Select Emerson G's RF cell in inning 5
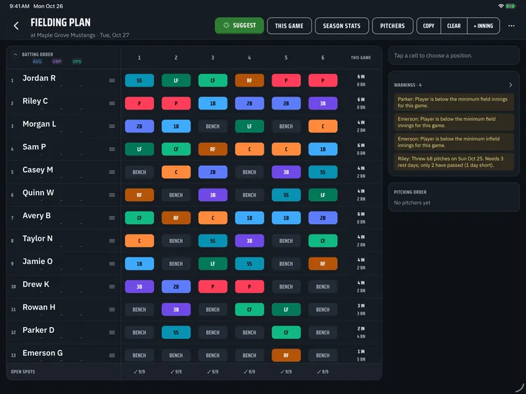 (x=286, y=355)
